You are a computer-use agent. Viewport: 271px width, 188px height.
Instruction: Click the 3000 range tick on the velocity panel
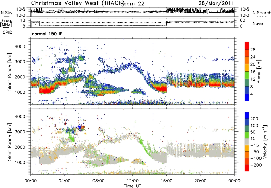pos(20,132)
